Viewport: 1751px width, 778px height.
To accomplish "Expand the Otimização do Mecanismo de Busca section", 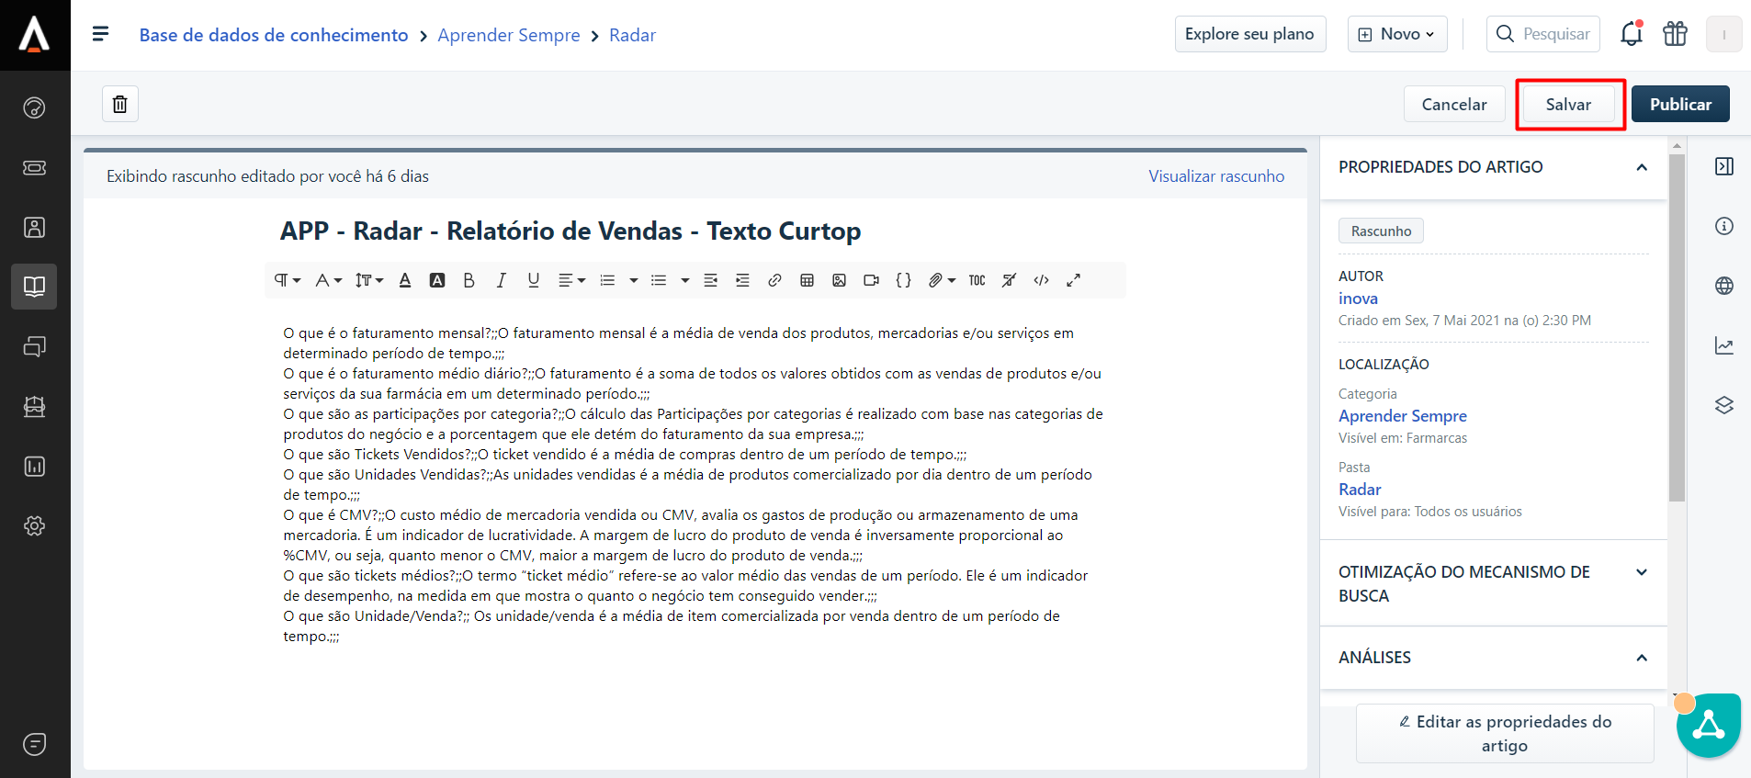I will click(1641, 572).
